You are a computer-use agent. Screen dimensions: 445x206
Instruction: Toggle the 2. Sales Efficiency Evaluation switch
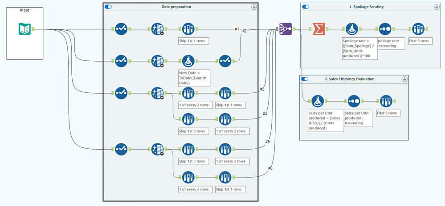click(x=305, y=79)
